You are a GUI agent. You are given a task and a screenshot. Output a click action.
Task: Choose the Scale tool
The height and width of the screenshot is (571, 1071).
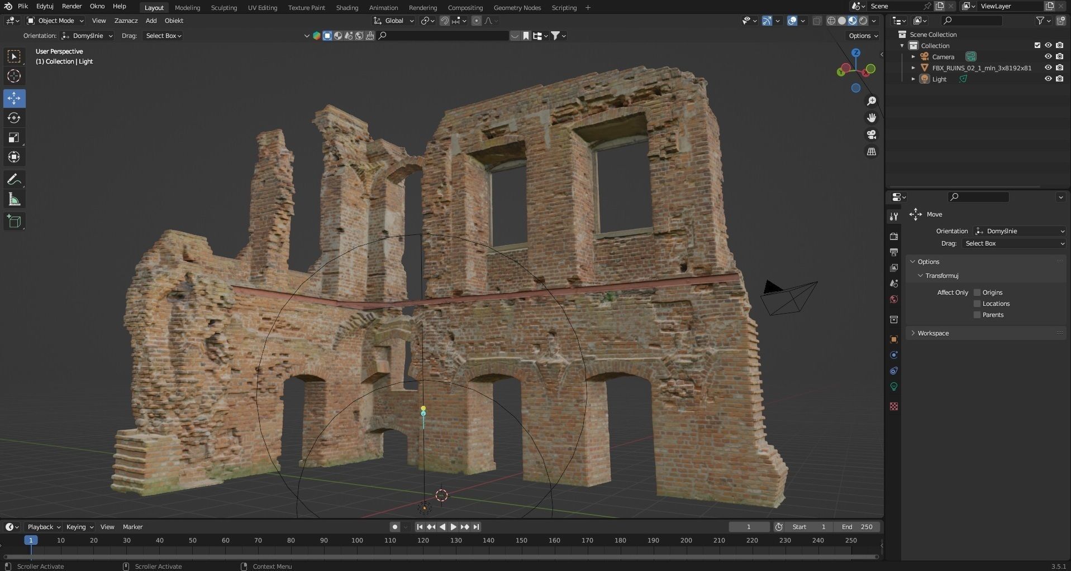click(14, 137)
